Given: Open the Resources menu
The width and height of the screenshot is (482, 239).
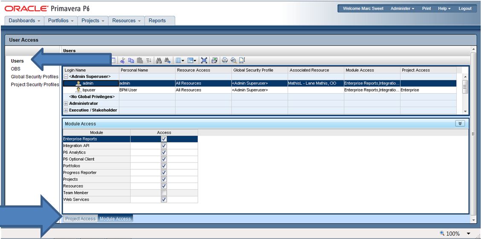Looking at the screenshot, I should pos(126,20).
